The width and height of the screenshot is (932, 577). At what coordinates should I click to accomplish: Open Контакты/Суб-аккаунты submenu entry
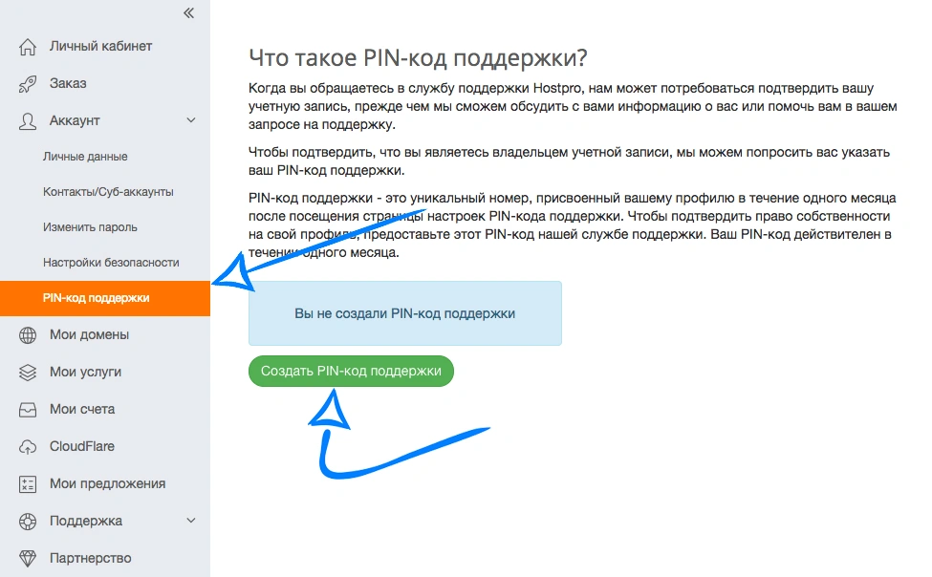click(108, 192)
